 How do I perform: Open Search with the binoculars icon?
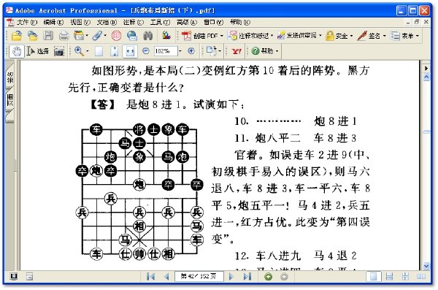click(147, 36)
